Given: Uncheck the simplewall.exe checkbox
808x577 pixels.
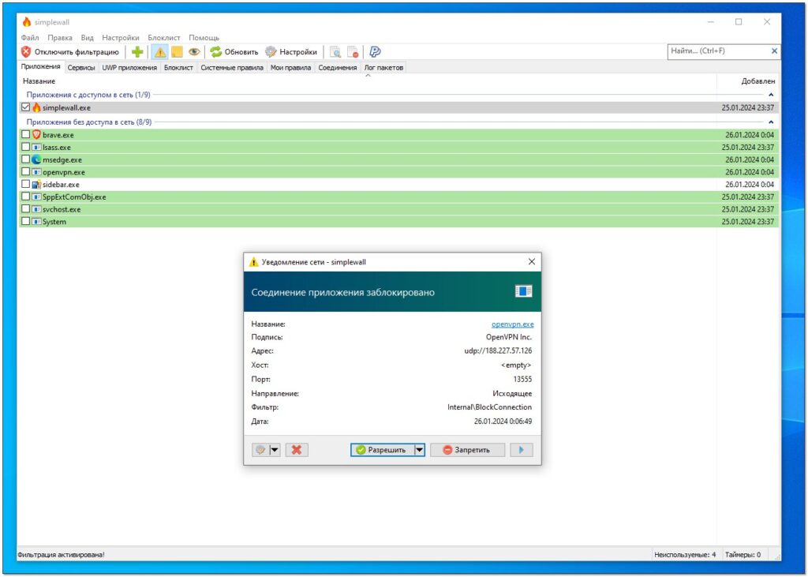Looking at the screenshot, I should tap(25, 107).
